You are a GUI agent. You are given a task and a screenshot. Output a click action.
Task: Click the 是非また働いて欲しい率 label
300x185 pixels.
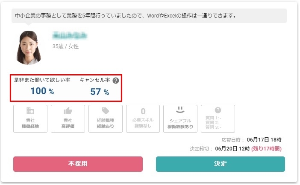click(x=42, y=80)
